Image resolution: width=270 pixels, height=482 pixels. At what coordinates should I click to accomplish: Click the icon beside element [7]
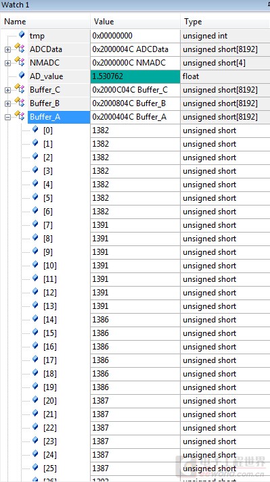35,224
